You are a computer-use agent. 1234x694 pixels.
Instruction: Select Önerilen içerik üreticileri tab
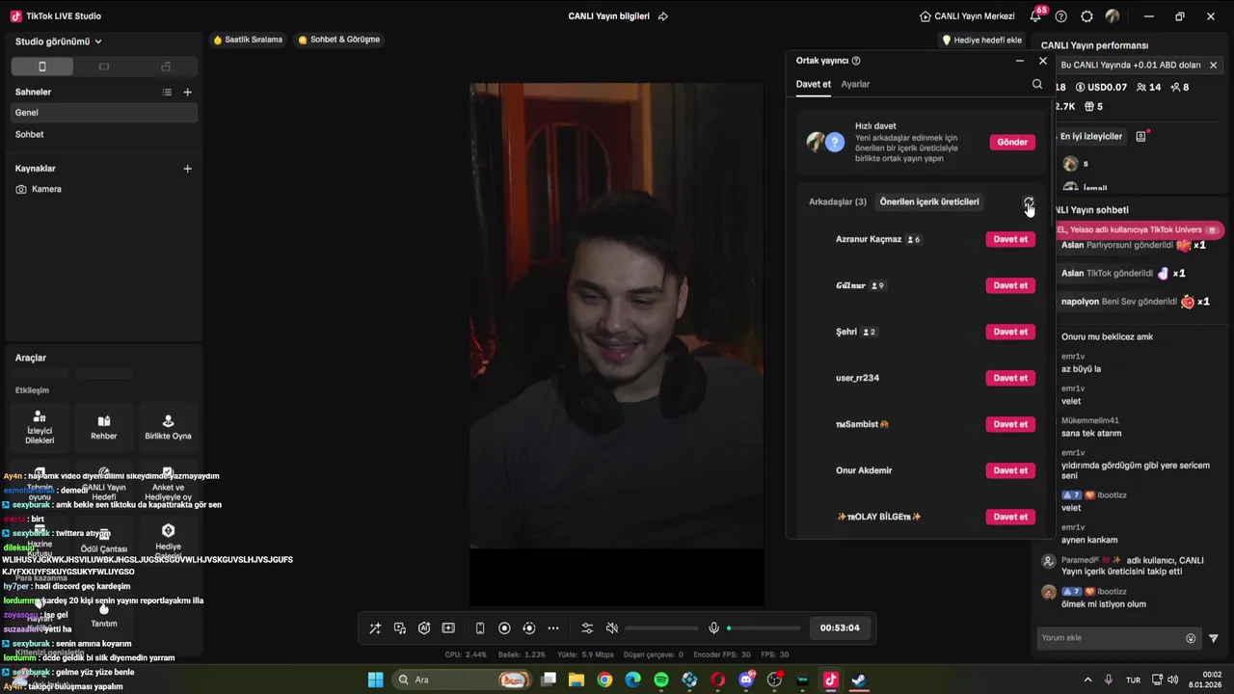tap(929, 202)
